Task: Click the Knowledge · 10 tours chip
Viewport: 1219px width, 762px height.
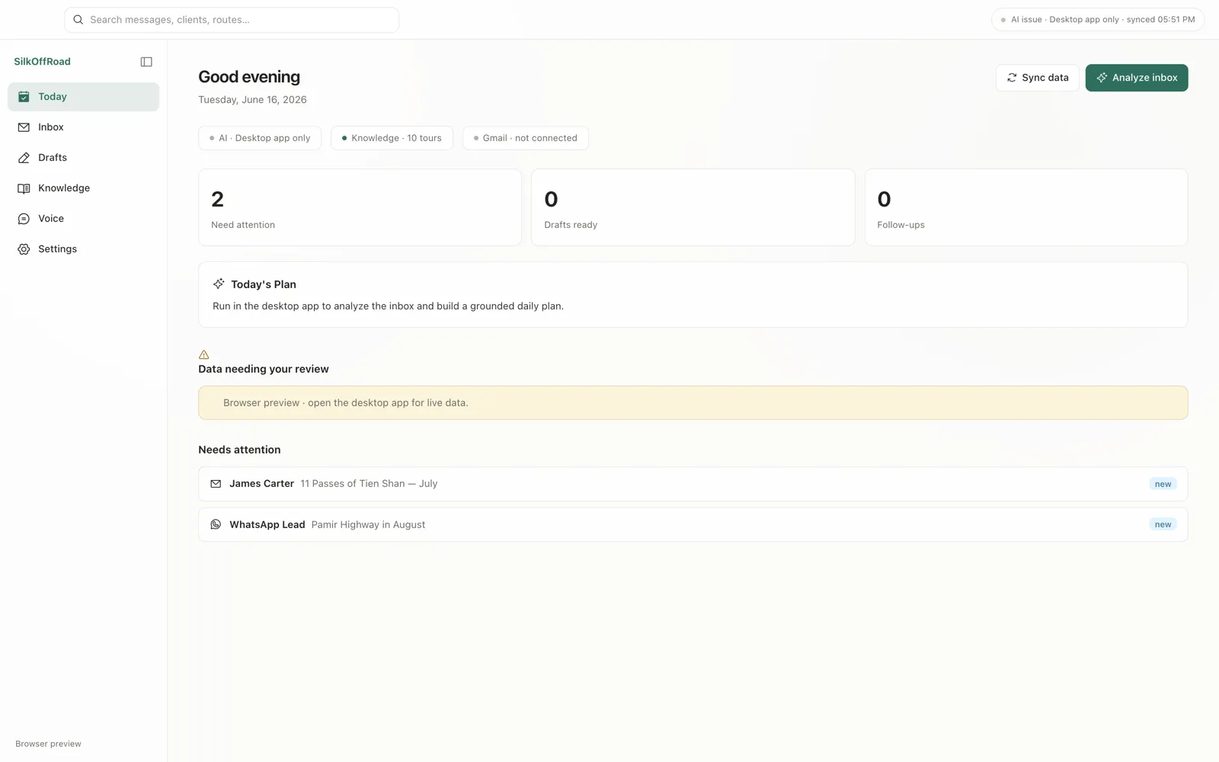Action: [x=392, y=138]
